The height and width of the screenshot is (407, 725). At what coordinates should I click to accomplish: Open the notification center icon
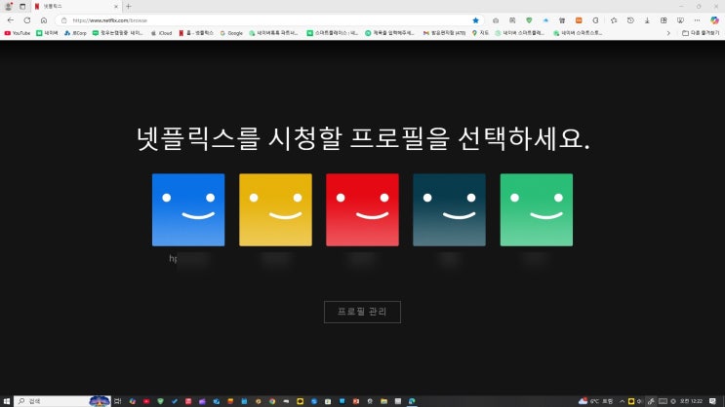click(x=712, y=401)
